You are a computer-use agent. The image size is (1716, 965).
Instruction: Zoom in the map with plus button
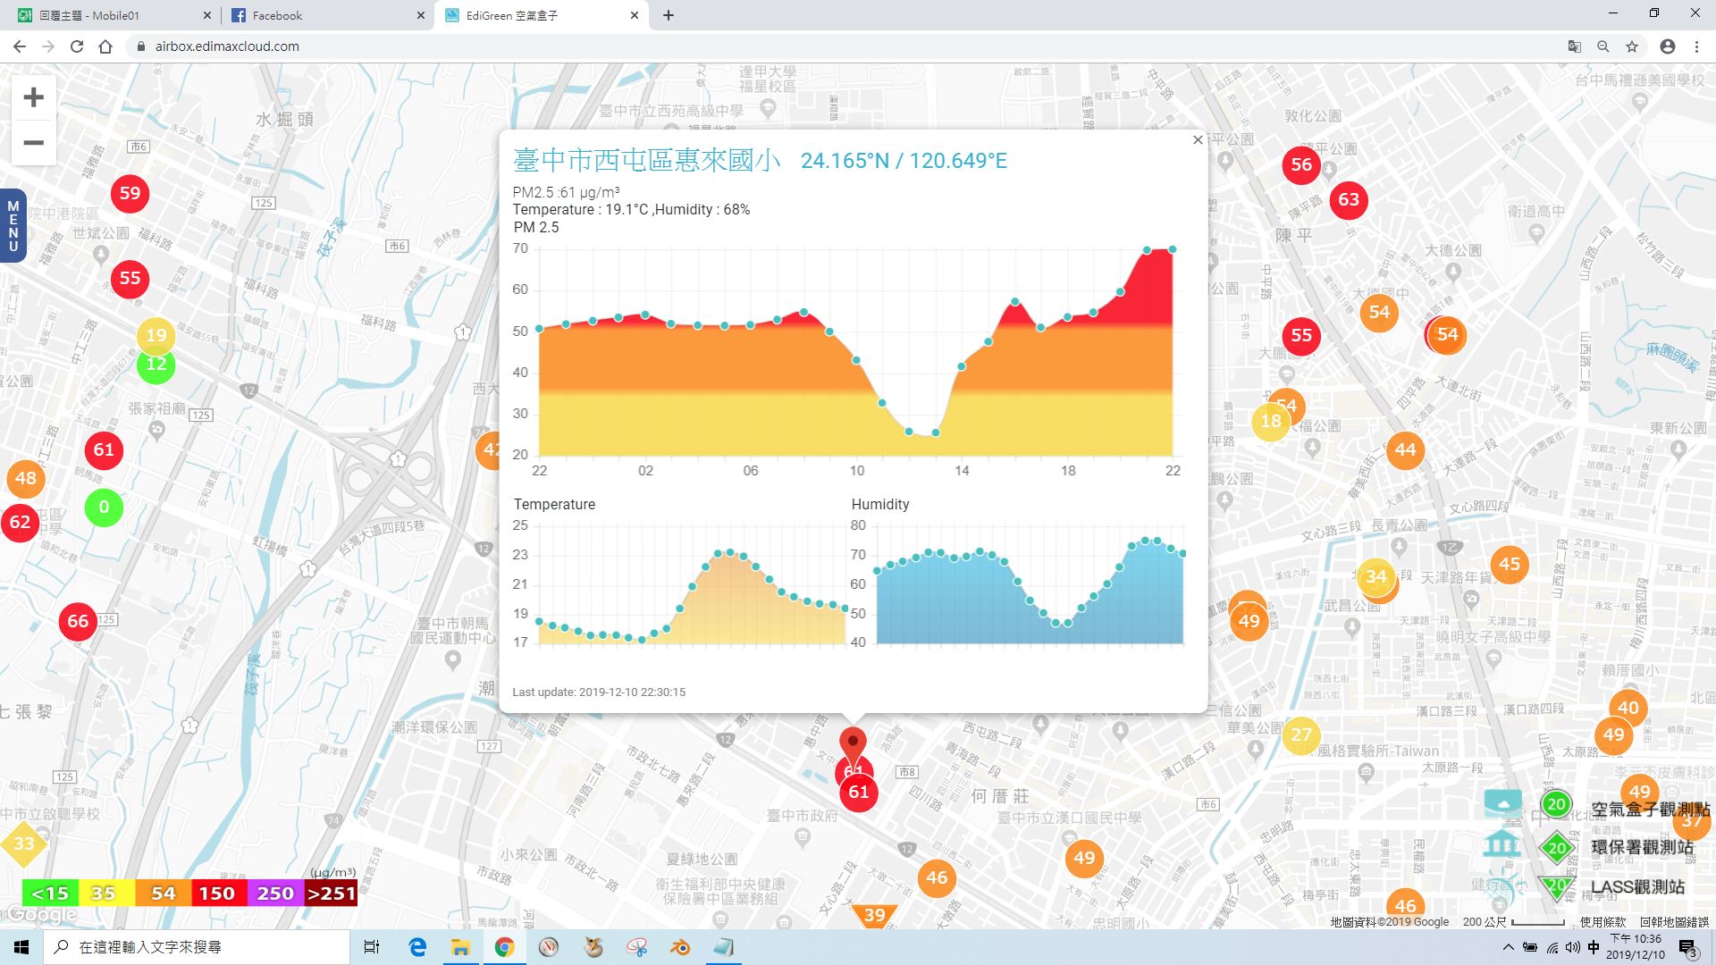(33, 97)
